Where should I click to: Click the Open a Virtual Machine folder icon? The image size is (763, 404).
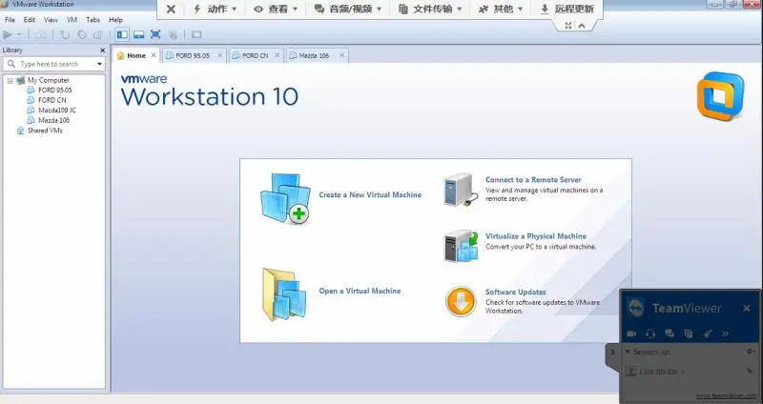pos(284,294)
